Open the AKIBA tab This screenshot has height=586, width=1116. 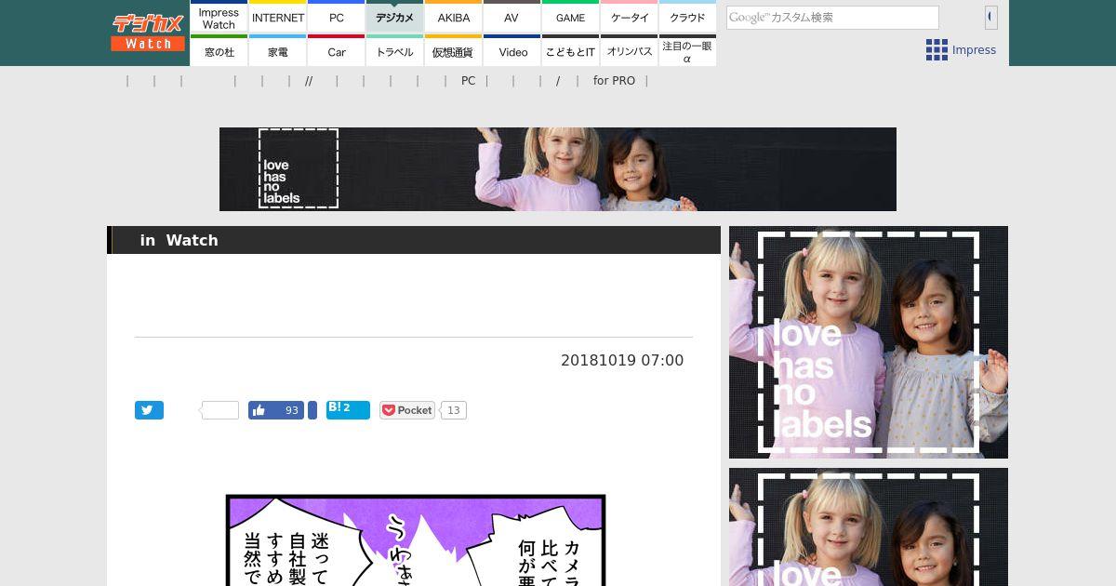click(454, 17)
